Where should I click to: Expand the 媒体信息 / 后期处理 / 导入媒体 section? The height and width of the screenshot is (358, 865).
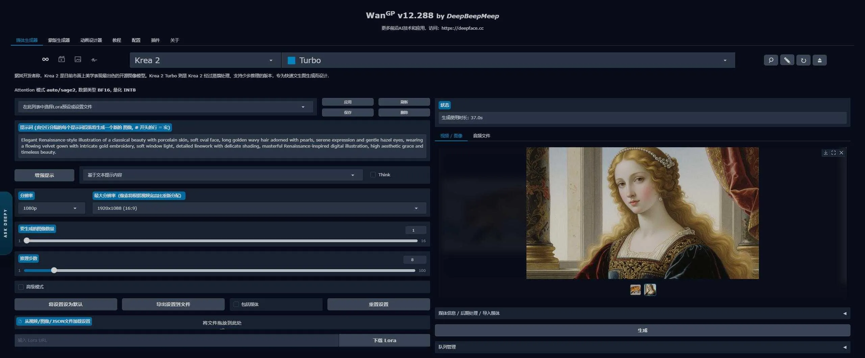[x=642, y=313]
